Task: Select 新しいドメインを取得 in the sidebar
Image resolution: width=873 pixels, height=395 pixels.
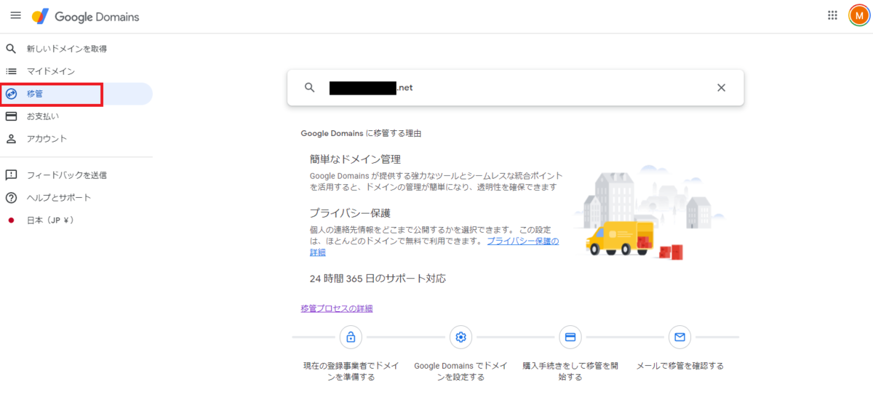Action: (76, 49)
